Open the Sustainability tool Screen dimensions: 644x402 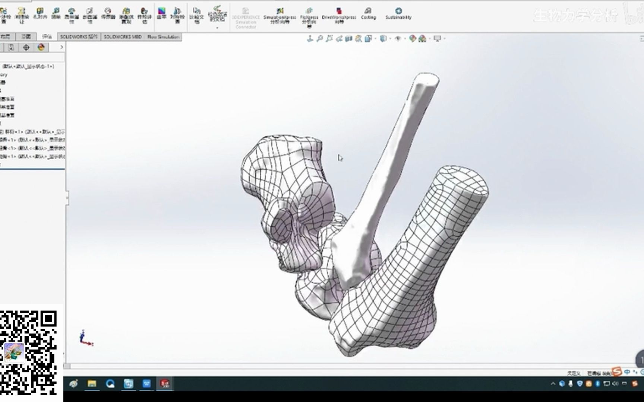pyautogui.click(x=398, y=13)
